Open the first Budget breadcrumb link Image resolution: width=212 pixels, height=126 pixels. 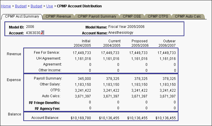point(21,6)
